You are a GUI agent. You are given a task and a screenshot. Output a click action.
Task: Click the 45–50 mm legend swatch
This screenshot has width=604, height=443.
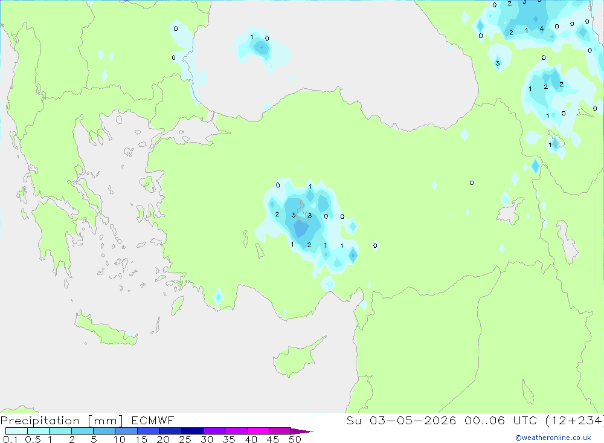pyautogui.click(x=280, y=431)
